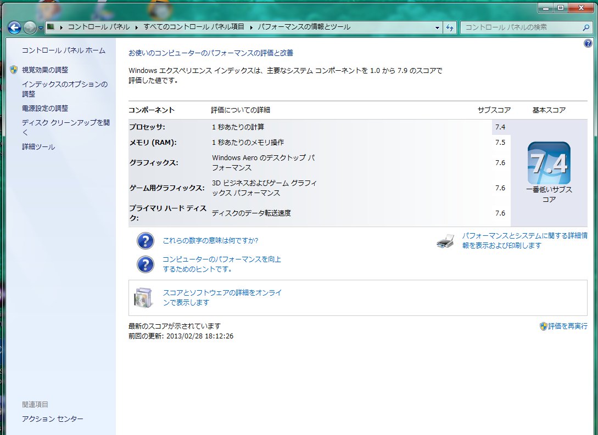Close the Control Panel window
The image size is (598, 435).
coord(581,8)
